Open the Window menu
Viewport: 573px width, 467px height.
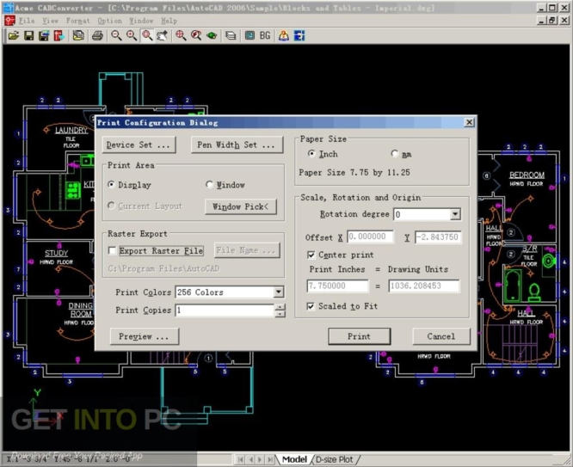141,21
